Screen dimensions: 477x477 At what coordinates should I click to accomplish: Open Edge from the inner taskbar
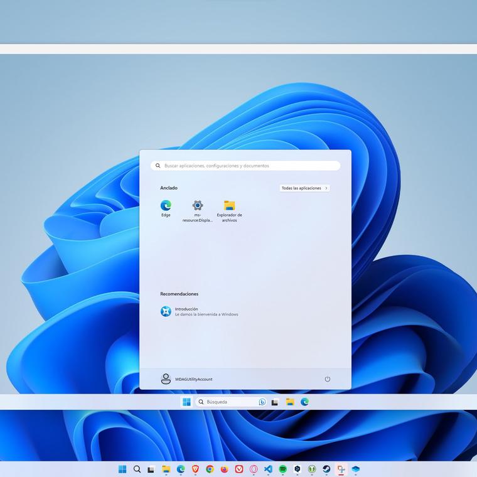point(304,402)
